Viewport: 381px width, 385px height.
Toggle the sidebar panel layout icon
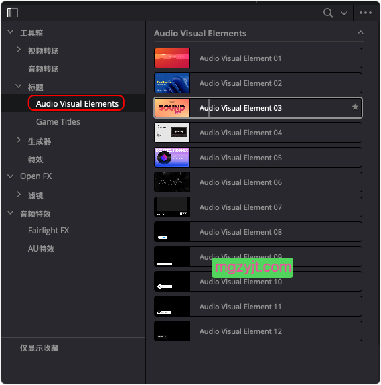(13, 13)
